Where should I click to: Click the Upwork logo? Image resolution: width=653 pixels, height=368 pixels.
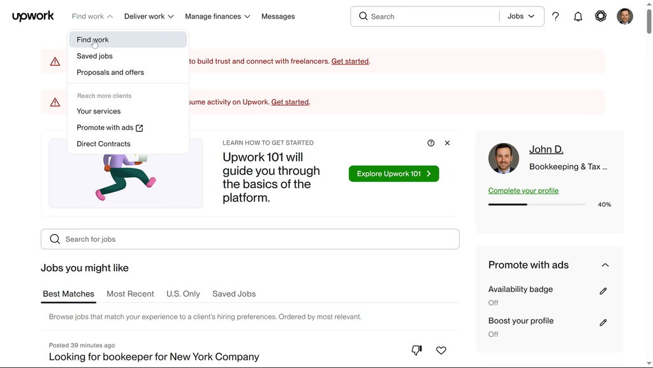[x=33, y=17]
